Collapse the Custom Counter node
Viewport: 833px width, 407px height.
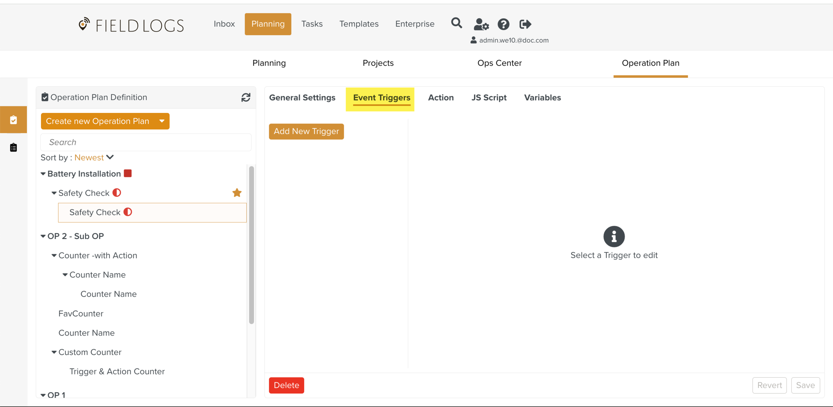coord(54,352)
